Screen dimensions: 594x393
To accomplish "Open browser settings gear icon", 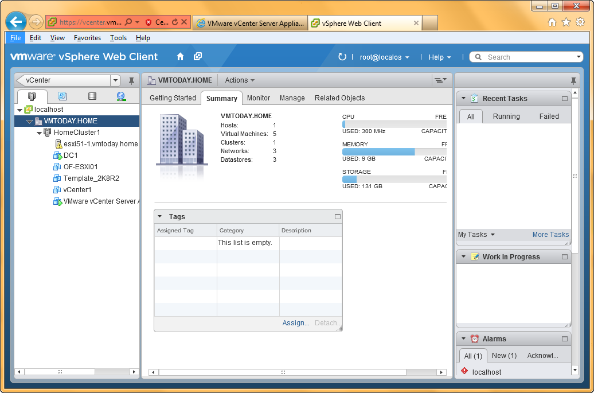I will coord(580,22).
